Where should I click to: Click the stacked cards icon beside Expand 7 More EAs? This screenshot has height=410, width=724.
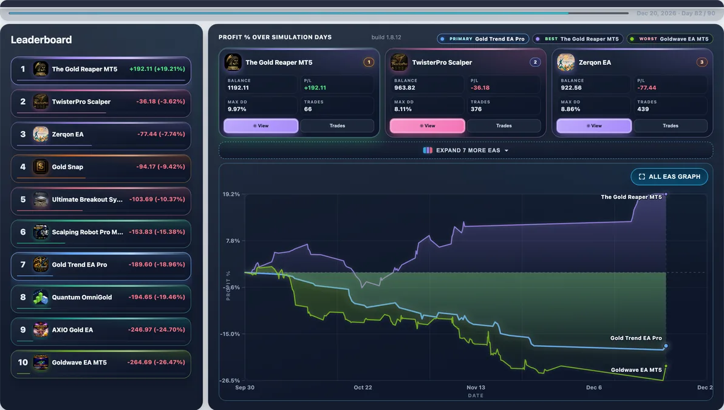428,150
